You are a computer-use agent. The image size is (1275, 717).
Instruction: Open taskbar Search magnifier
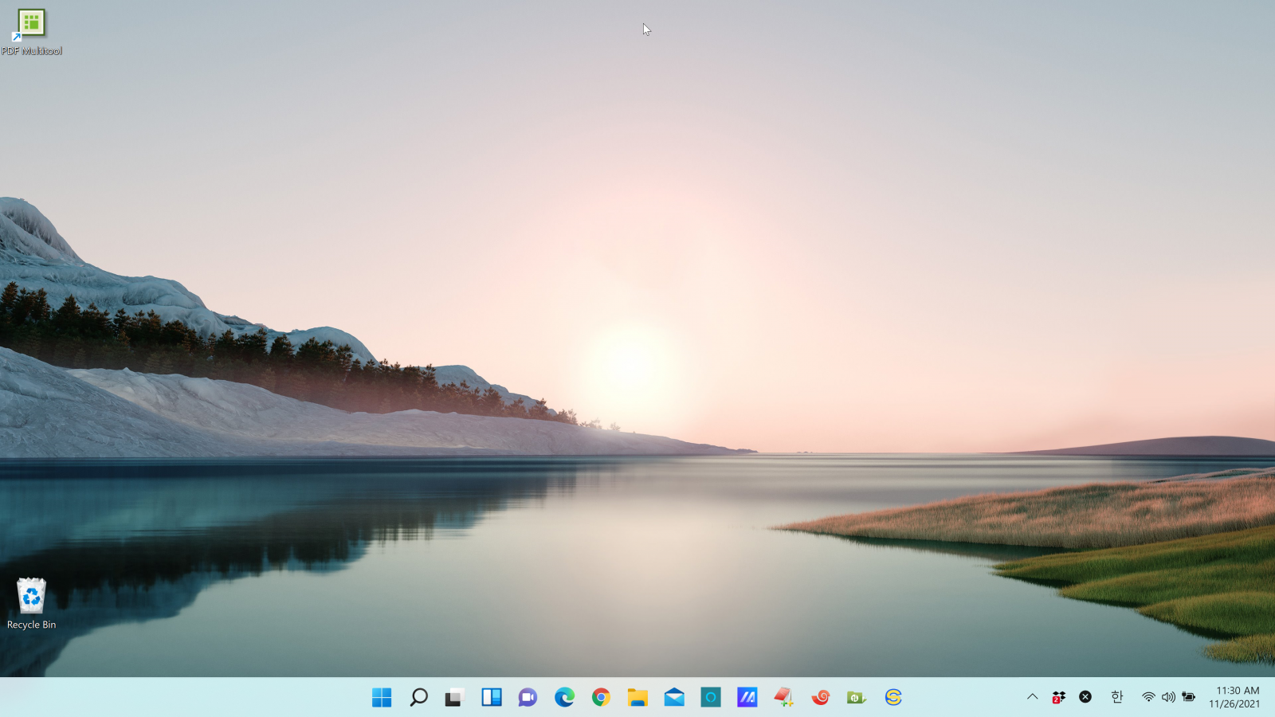418,698
